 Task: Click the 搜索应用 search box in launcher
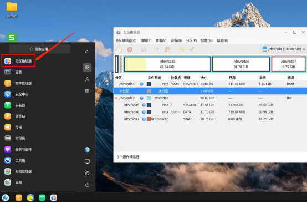click(x=39, y=49)
